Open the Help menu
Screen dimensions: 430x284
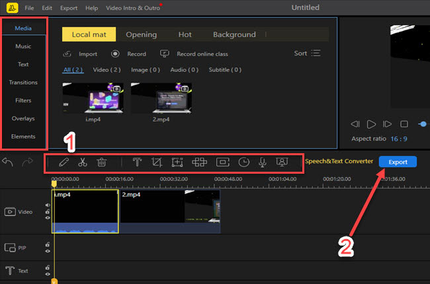(91, 8)
